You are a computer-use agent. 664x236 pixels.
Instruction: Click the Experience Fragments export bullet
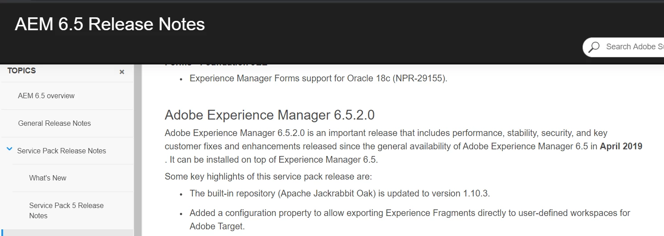coord(410,213)
